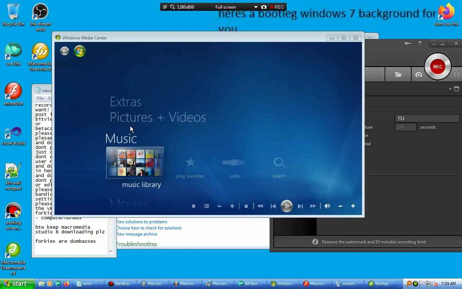
Task: Stop playback in Media Center
Action: coord(246,206)
